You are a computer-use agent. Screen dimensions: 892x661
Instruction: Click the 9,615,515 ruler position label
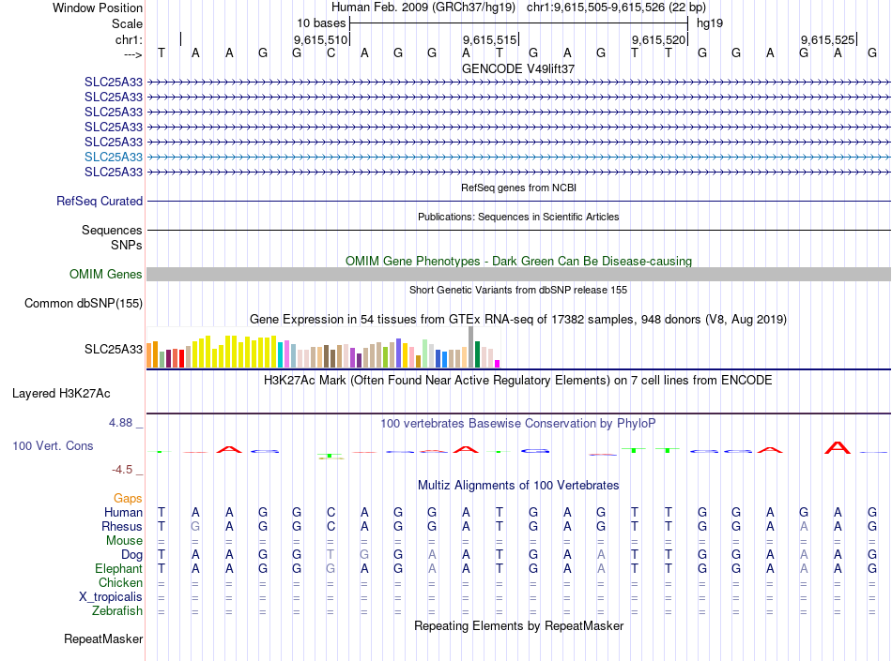(489, 39)
